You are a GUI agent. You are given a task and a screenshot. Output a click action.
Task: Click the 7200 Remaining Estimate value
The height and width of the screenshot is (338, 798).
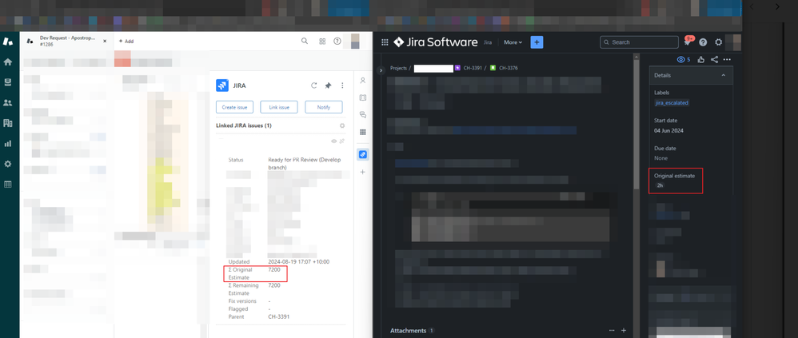tap(274, 285)
